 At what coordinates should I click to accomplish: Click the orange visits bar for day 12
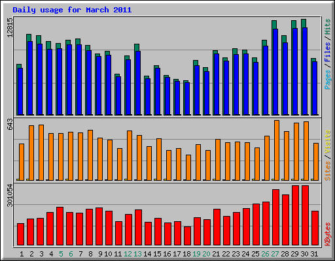tap(130, 155)
